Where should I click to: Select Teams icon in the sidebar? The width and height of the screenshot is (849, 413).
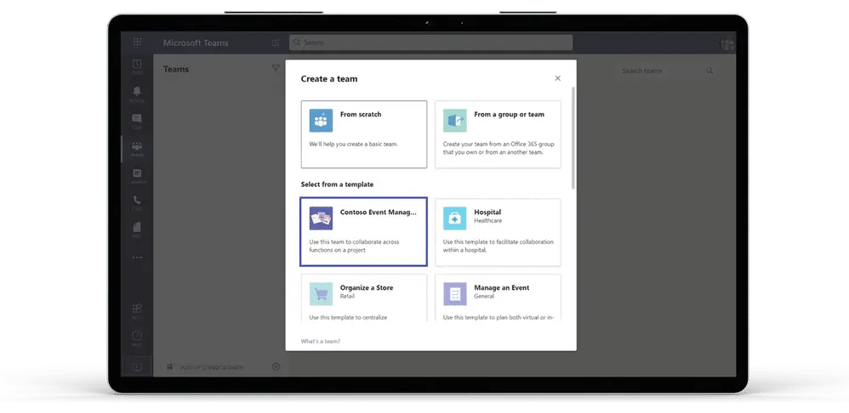click(x=137, y=149)
